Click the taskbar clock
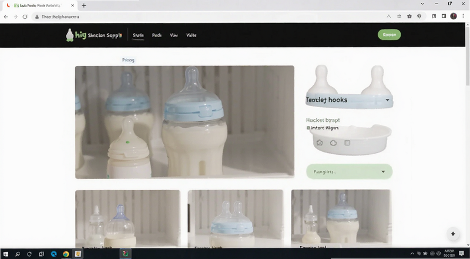Screen dimensions: 470x259 click(x=449, y=253)
